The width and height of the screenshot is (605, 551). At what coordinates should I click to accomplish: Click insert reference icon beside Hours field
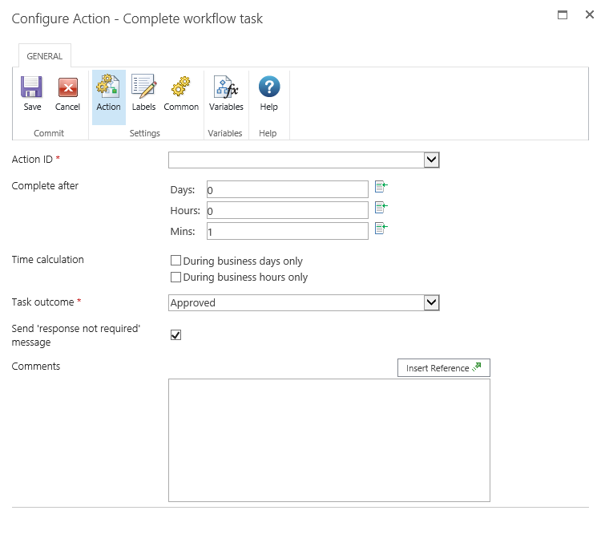coord(381,208)
